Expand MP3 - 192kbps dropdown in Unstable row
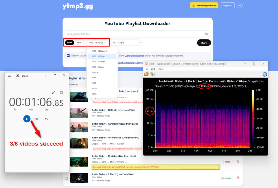The height and width of the screenshot is (188, 278). tap(118, 162)
